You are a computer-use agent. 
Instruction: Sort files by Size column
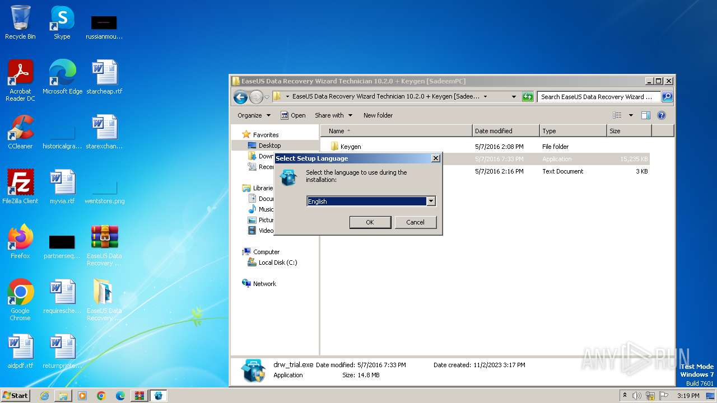point(629,131)
